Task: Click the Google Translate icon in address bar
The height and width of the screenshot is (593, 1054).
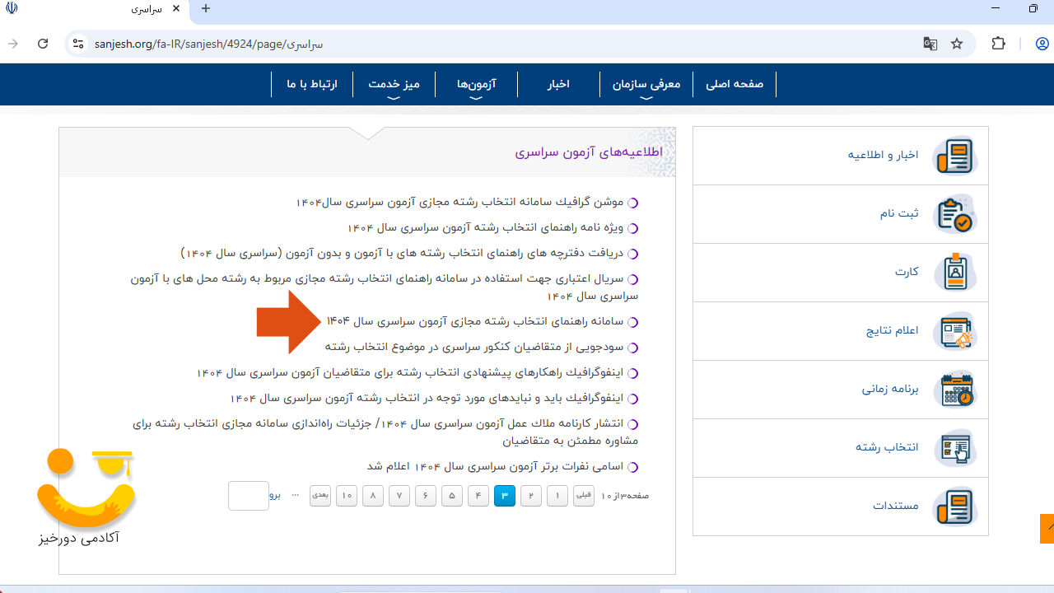Action: point(930,44)
